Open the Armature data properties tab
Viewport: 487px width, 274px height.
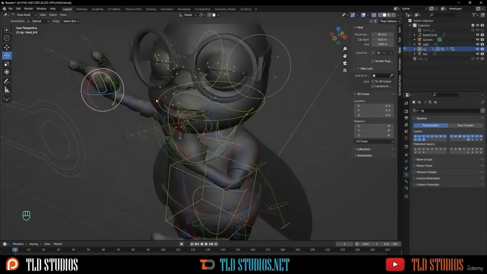pyautogui.click(x=406, y=175)
